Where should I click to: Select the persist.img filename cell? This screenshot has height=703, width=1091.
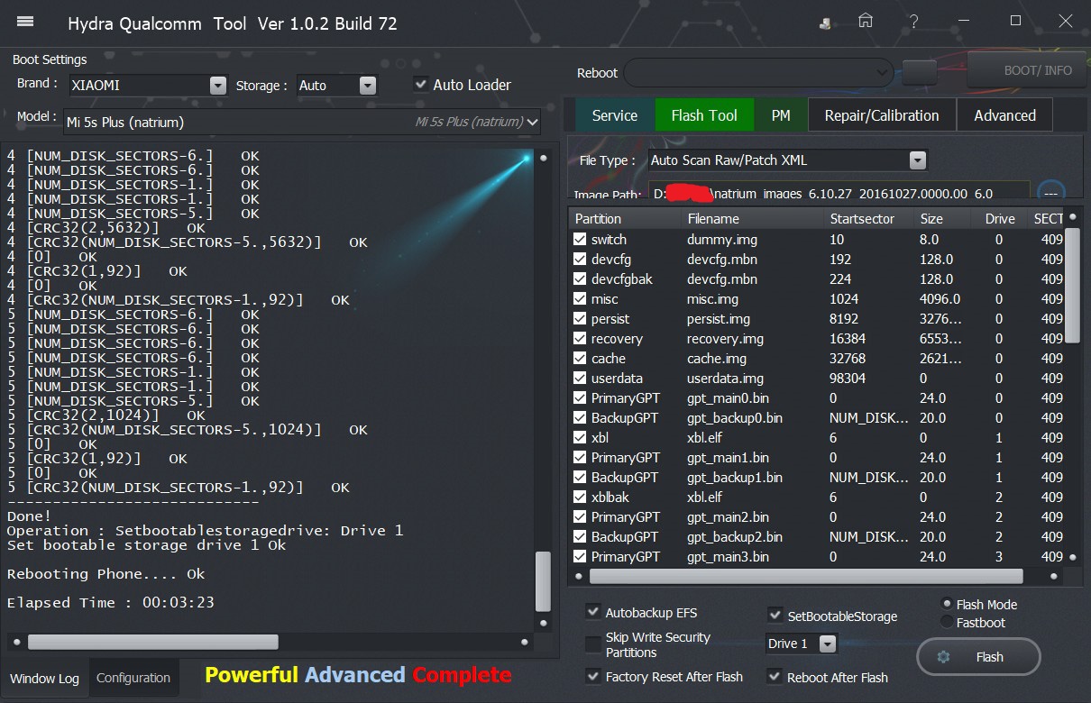(x=718, y=318)
